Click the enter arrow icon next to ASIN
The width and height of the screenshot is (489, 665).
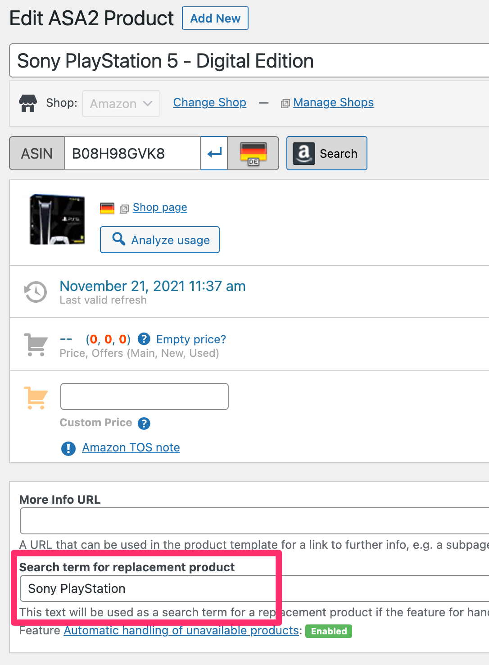213,153
